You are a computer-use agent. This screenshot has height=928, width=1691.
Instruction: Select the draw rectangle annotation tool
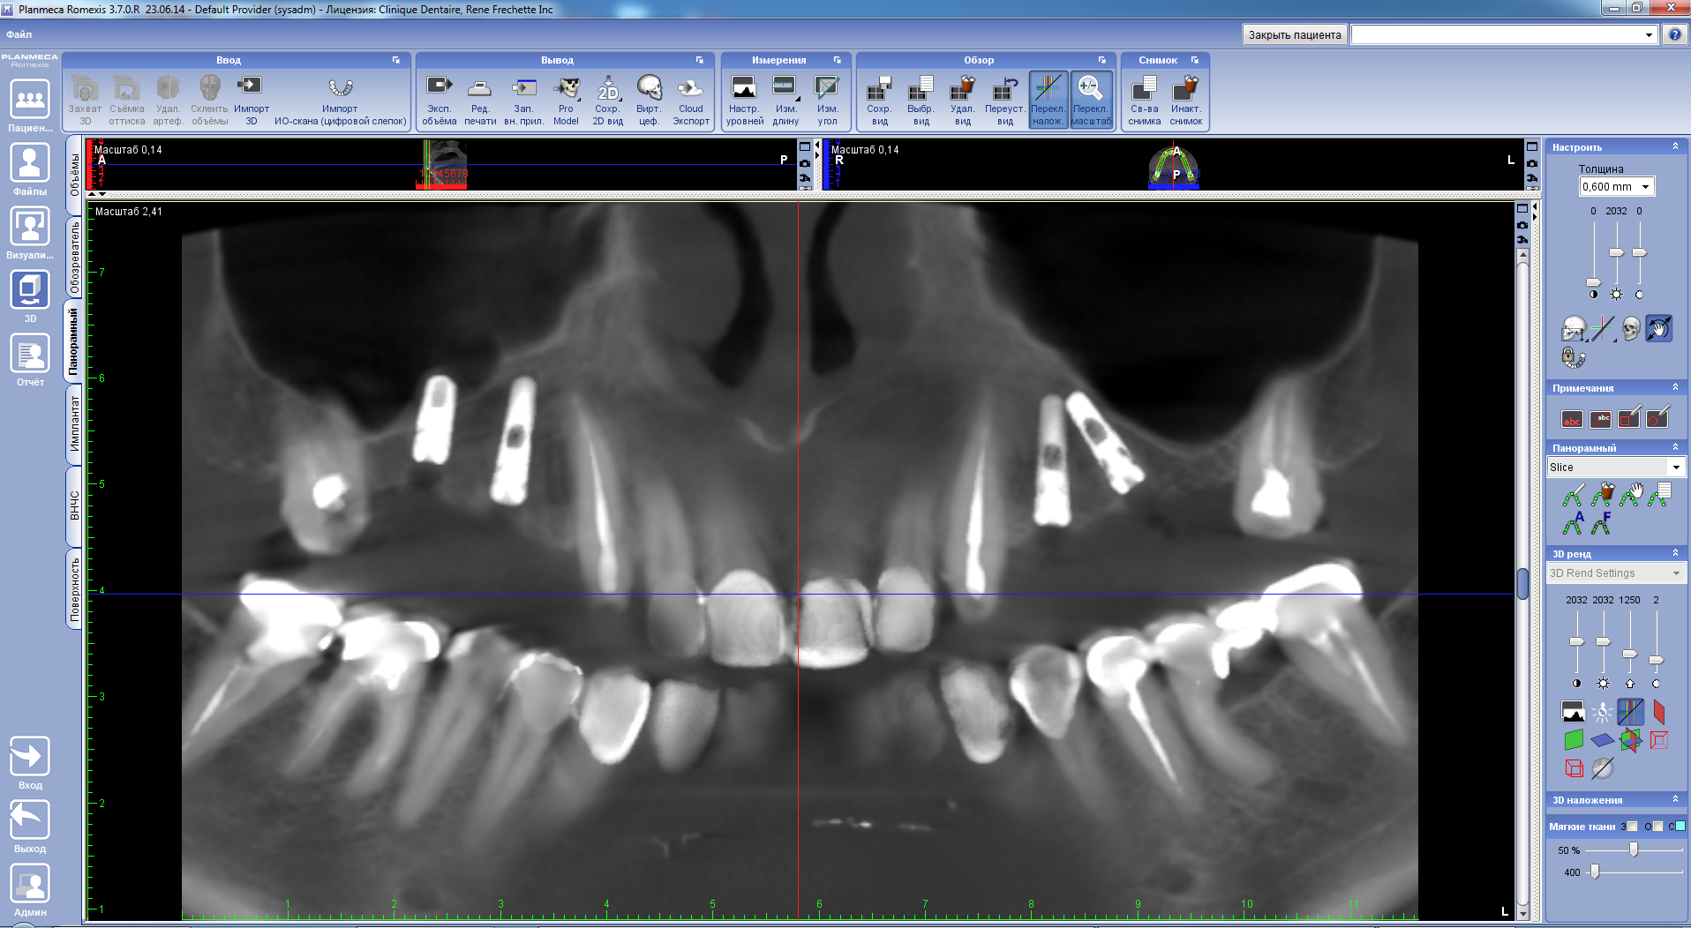tap(1629, 417)
